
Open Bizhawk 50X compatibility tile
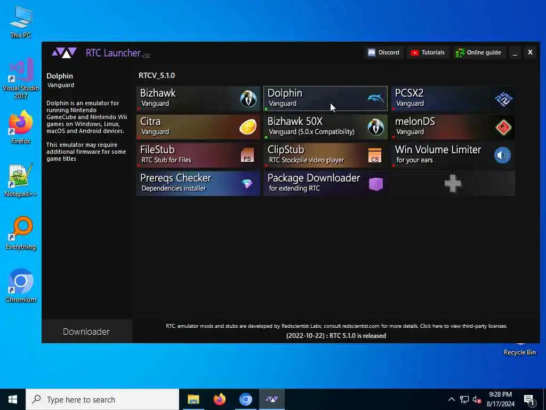point(325,127)
